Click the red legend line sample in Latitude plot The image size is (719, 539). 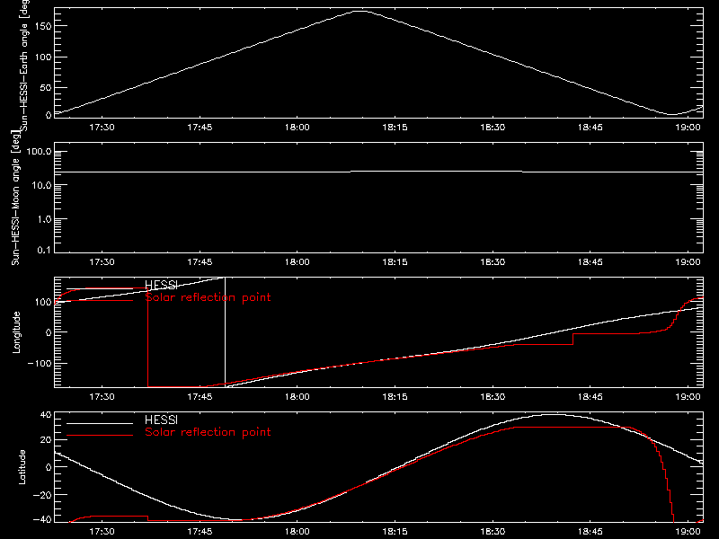pos(100,436)
